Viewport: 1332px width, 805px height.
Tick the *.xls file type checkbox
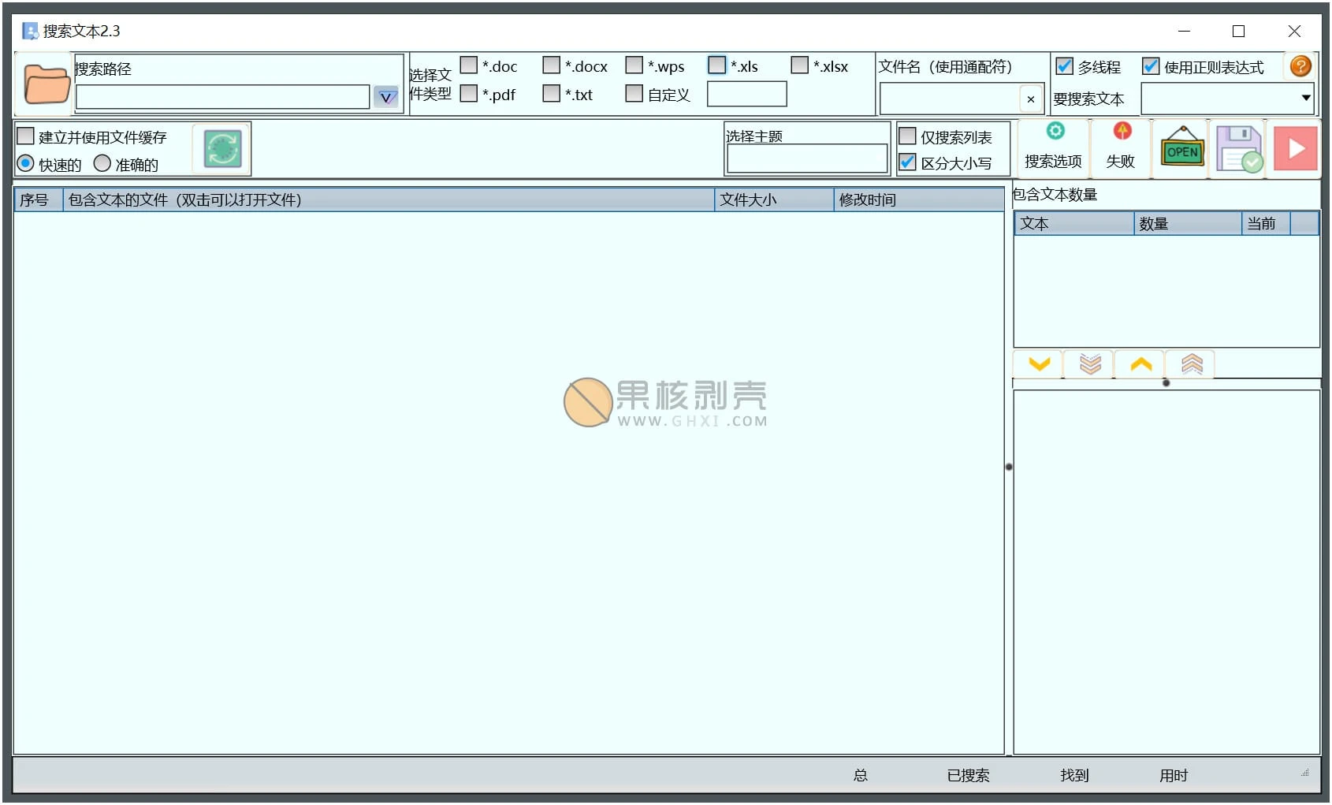717,65
